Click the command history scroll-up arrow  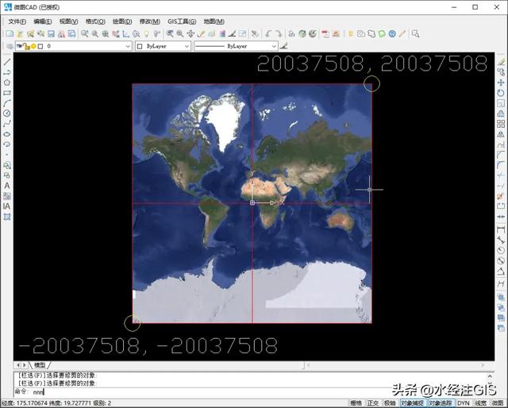click(490, 376)
